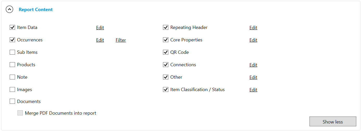Disable the QR Code option
Screen dimensions: 361x131
(x=166, y=52)
